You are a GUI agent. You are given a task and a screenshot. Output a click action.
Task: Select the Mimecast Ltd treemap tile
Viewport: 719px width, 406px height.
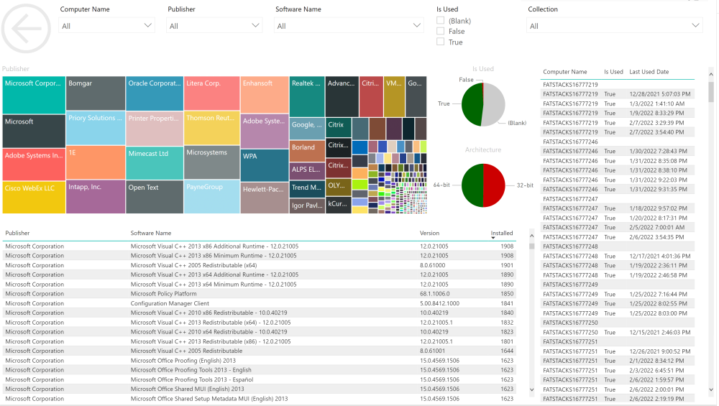point(155,162)
